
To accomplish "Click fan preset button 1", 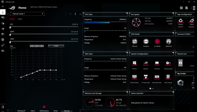I will click(x=32, y=46).
